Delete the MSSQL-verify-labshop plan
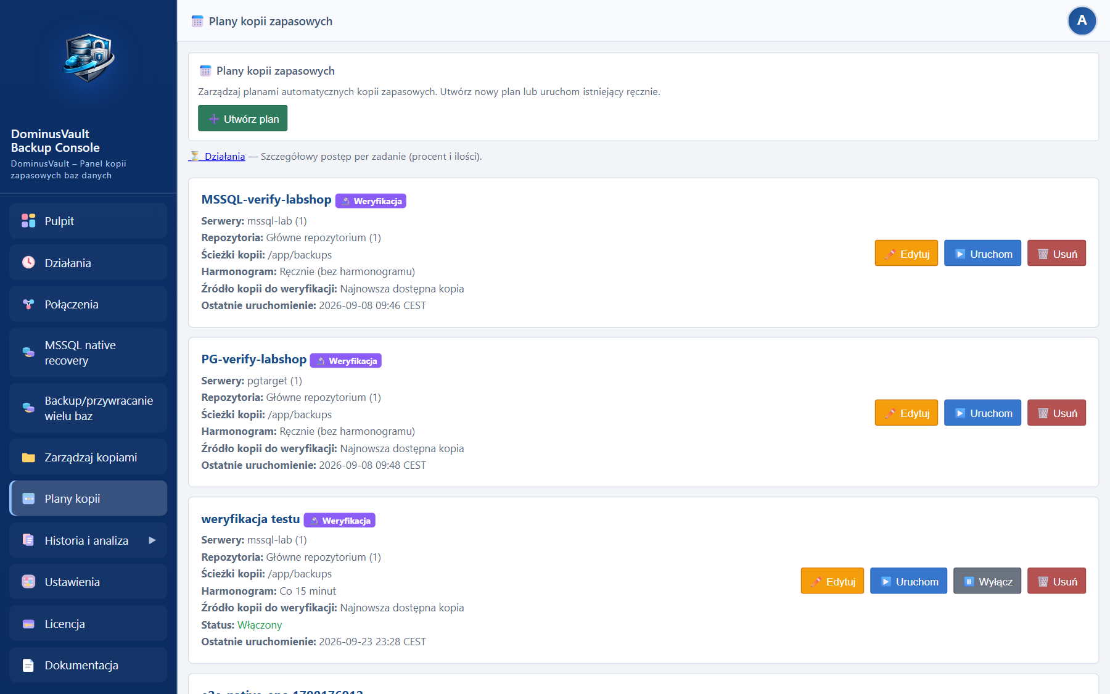 click(x=1057, y=254)
